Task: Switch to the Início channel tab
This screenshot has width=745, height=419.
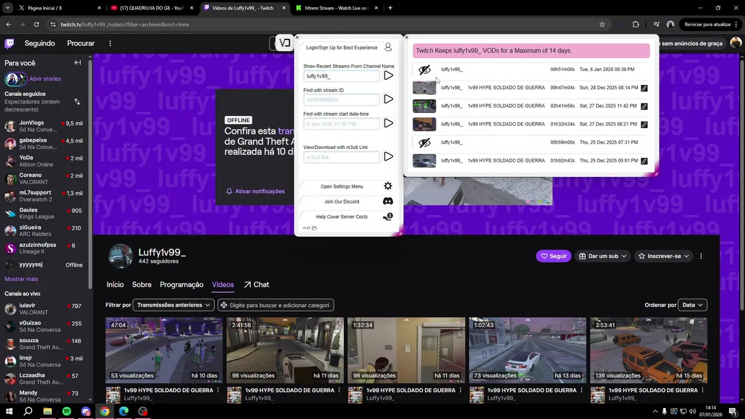Action: 115,285
